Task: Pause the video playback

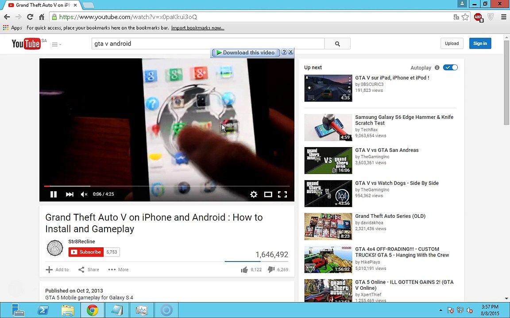Action: click(x=54, y=194)
